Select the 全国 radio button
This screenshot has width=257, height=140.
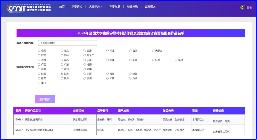[39, 51]
